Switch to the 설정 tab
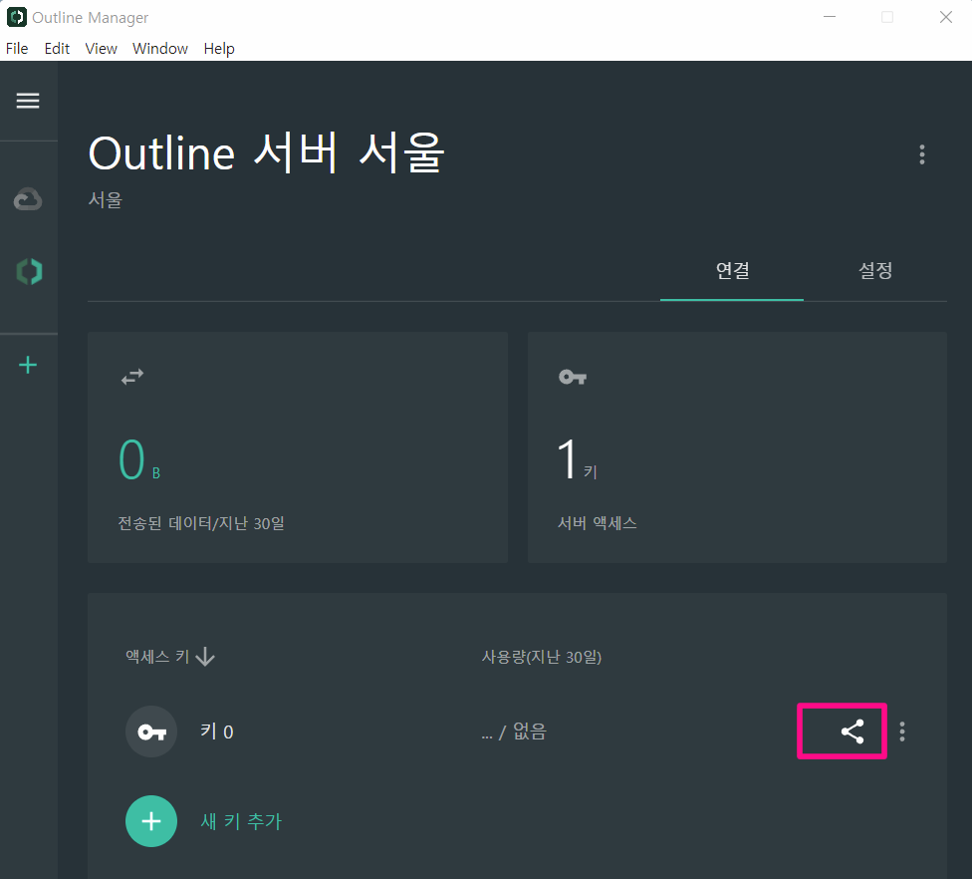This screenshot has width=972, height=879. pyautogui.click(x=875, y=270)
